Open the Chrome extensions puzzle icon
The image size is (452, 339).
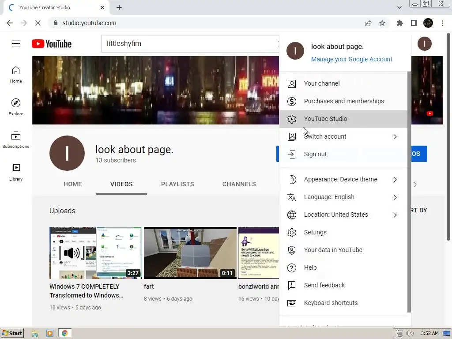tap(399, 23)
